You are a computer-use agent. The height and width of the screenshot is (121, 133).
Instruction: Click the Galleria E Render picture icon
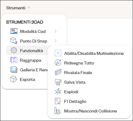coord(14,70)
